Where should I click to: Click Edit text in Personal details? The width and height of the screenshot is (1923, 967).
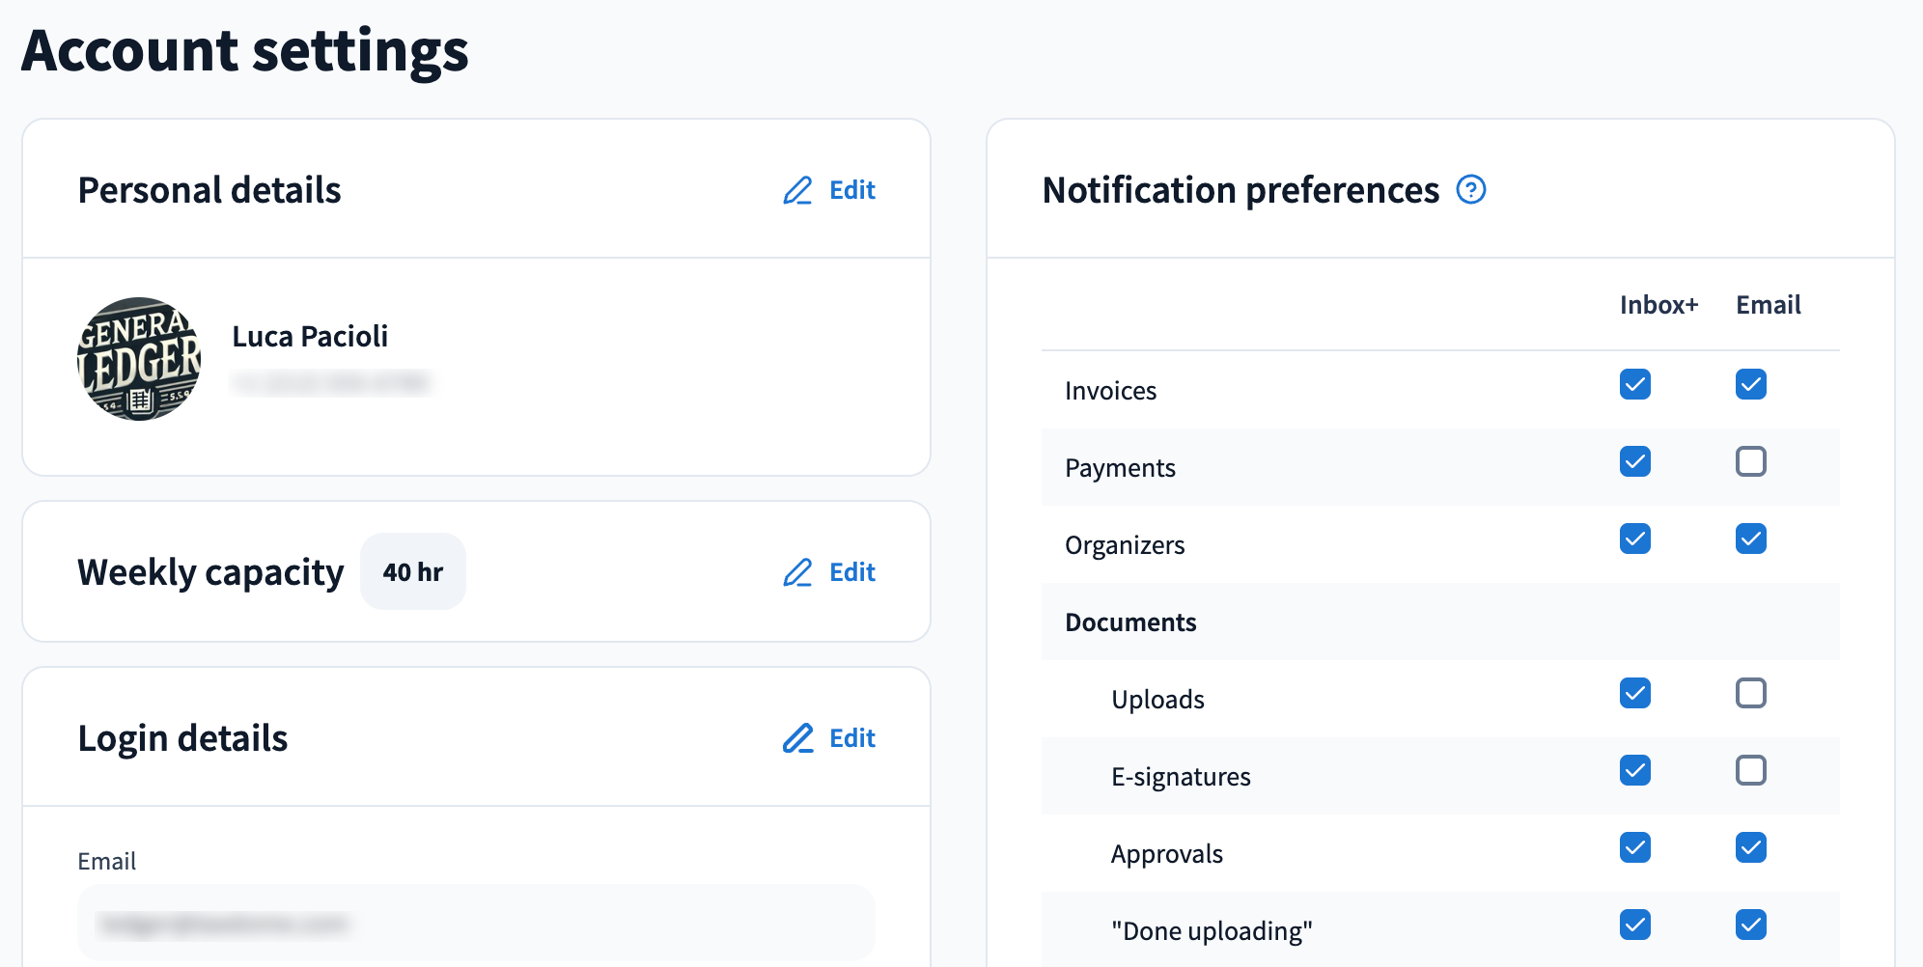pyautogui.click(x=851, y=190)
